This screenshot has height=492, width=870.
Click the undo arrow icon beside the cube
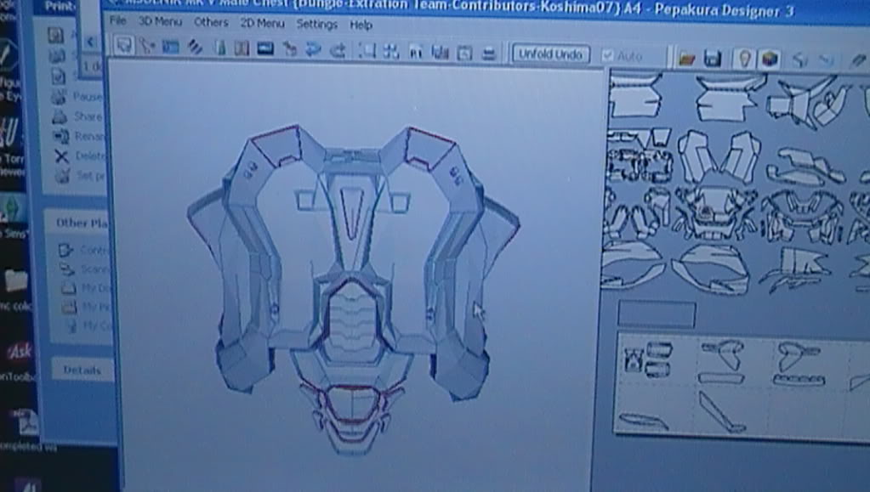point(799,59)
